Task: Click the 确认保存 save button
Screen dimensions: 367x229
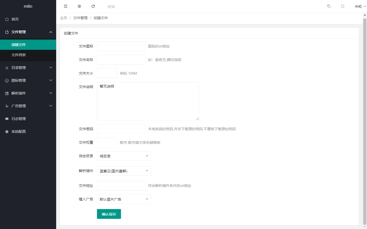Action: pos(109,214)
